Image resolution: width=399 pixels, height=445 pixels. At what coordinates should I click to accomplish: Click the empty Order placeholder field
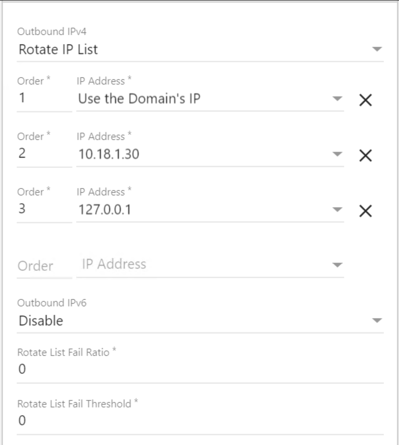[44, 266]
